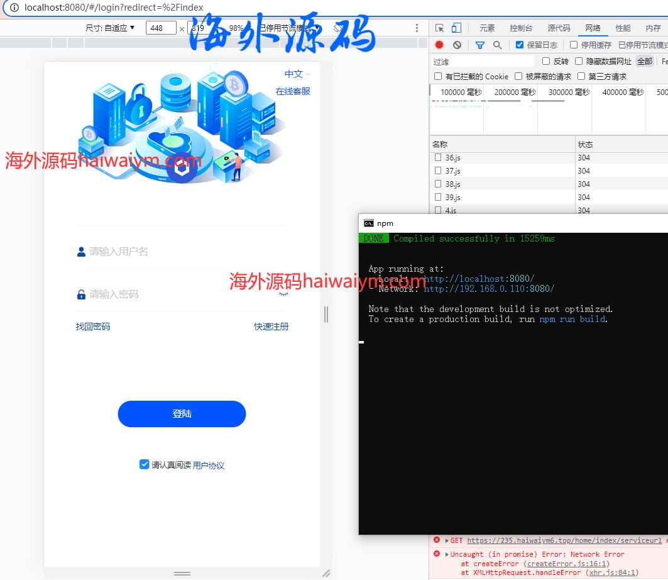The image size is (668, 580).
Task: Open network search with magnifier icon
Action: tap(497, 45)
